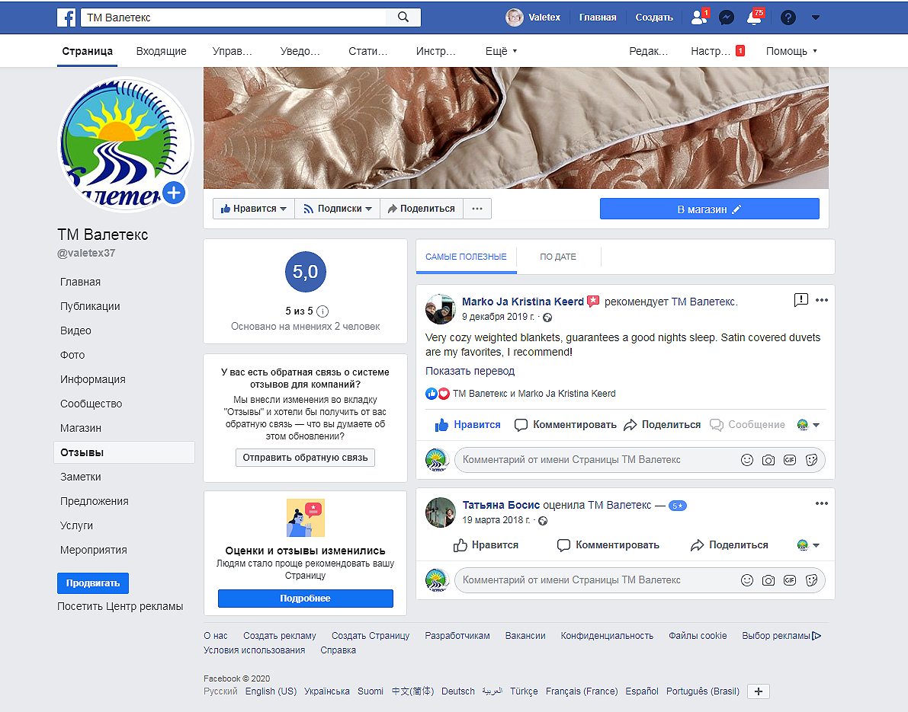This screenshot has width=908, height=712.
Task: Open friend requests icon in top bar
Action: click(698, 16)
